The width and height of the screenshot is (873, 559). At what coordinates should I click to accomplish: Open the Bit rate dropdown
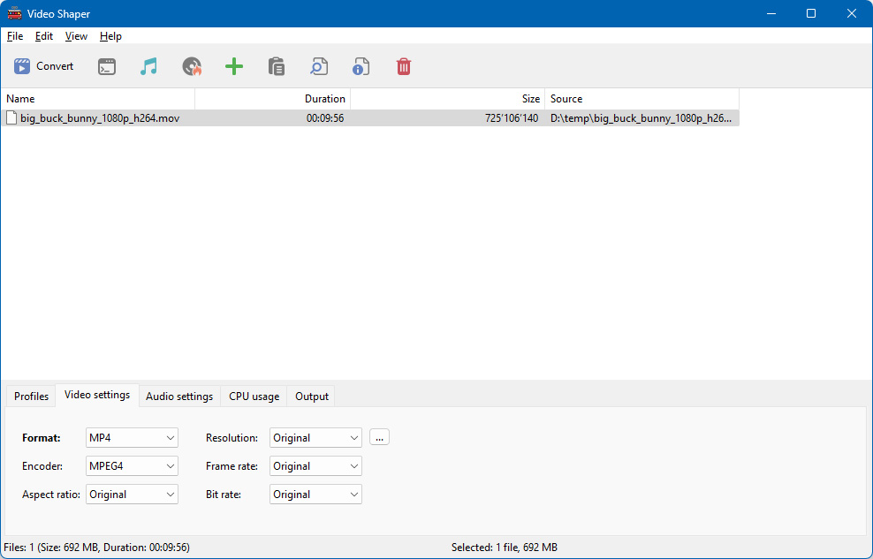point(315,495)
